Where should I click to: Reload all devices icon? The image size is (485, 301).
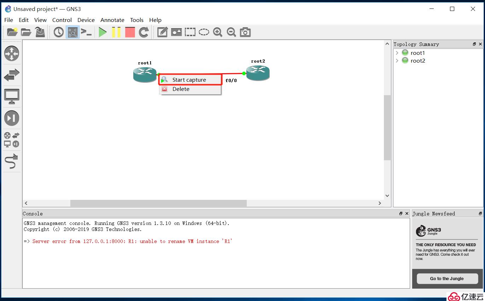click(x=144, y=32)
